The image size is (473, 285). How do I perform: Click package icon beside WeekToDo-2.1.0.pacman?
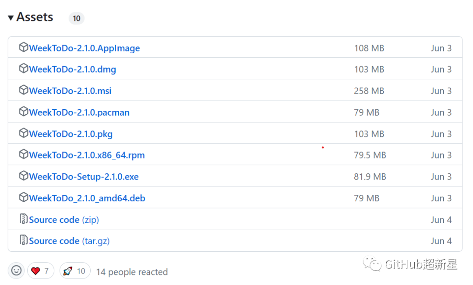24,112
